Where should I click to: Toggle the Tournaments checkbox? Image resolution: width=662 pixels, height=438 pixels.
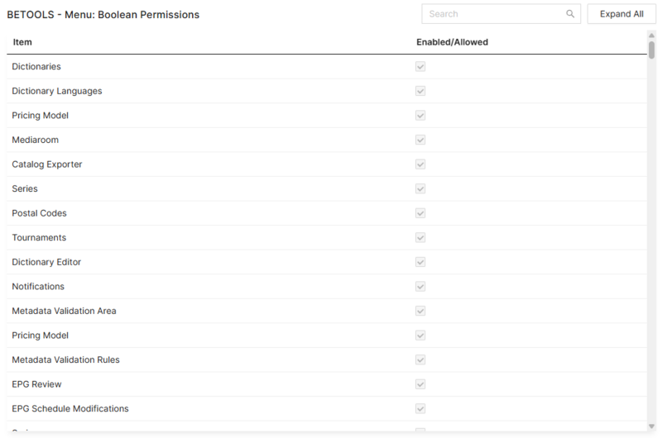coord(420,238)
